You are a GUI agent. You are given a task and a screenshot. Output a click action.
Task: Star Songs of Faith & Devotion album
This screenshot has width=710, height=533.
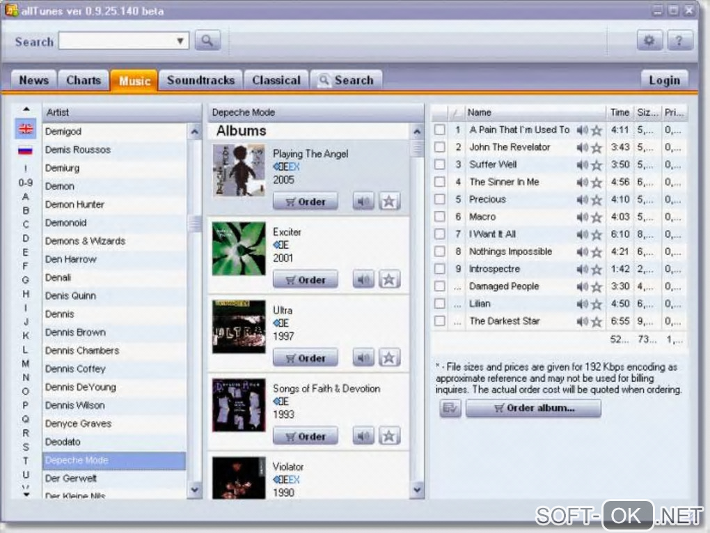tap(389, 436)
